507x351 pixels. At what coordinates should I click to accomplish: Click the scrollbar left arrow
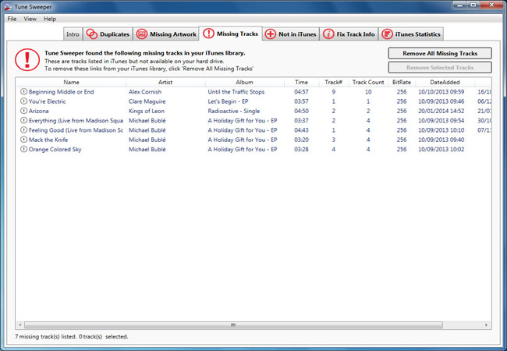[x=20, y=324]
